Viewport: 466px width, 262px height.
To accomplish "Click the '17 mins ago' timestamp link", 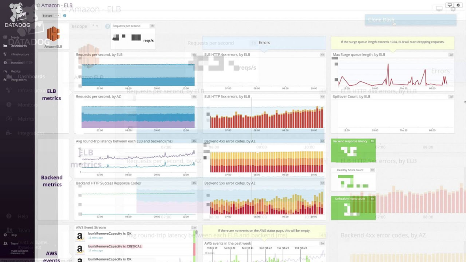I will pyautogui.click(x=95, y=251).
